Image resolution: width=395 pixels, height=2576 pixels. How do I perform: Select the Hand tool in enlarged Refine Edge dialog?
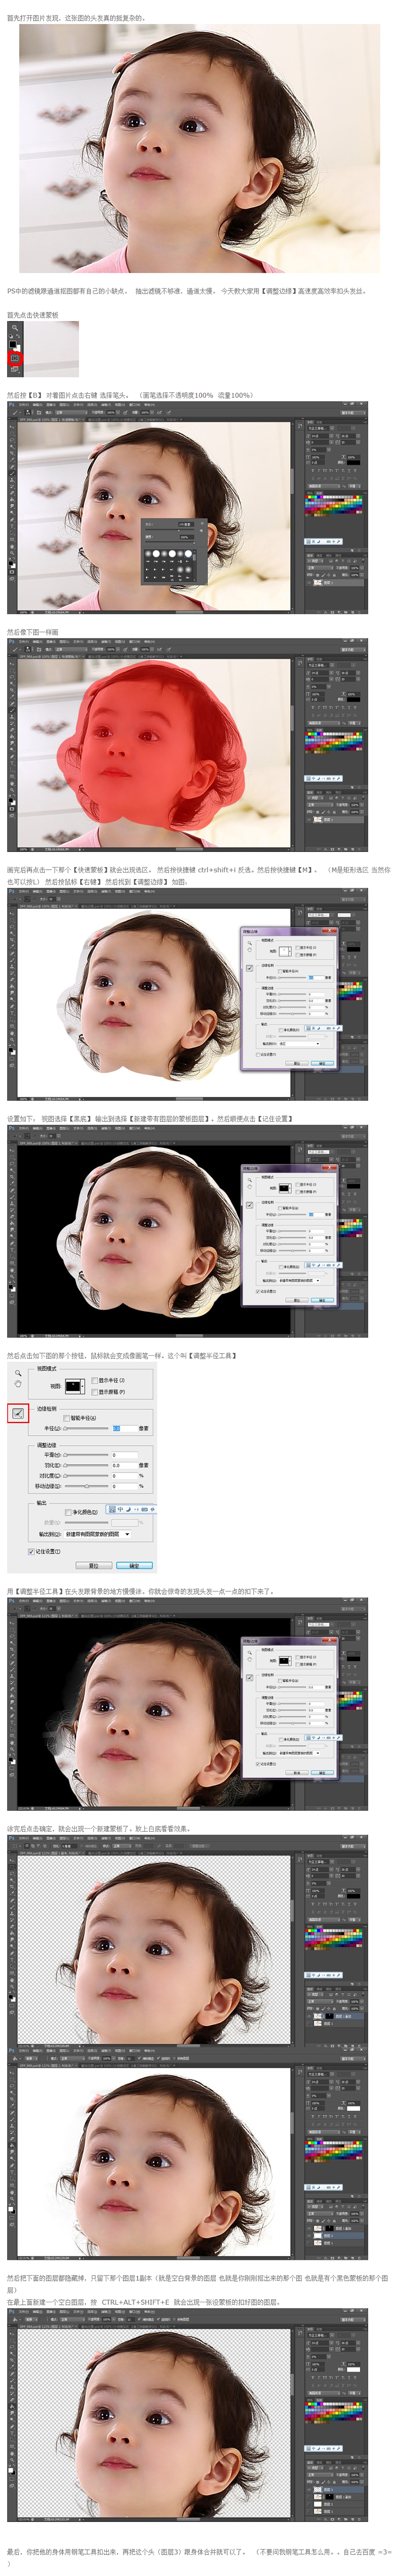click(18, 1383)
